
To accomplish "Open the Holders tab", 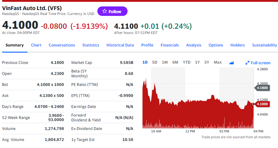I will coord(237,45).
